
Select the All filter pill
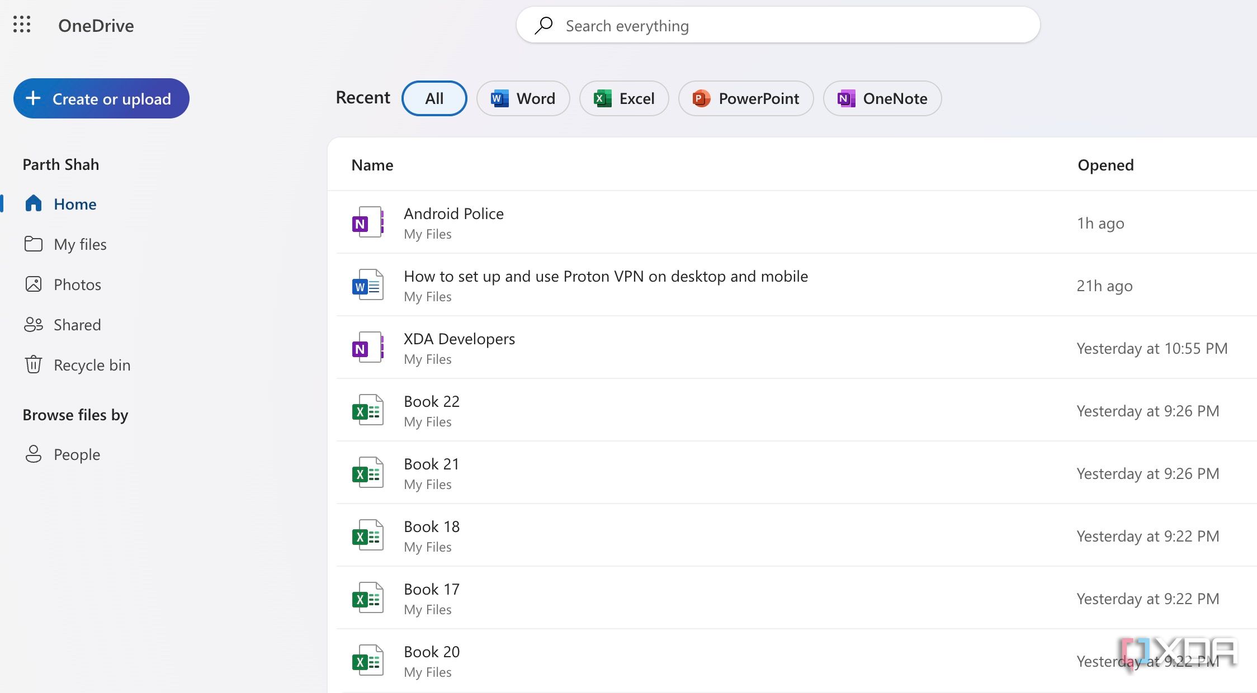[x=434, y=98]
